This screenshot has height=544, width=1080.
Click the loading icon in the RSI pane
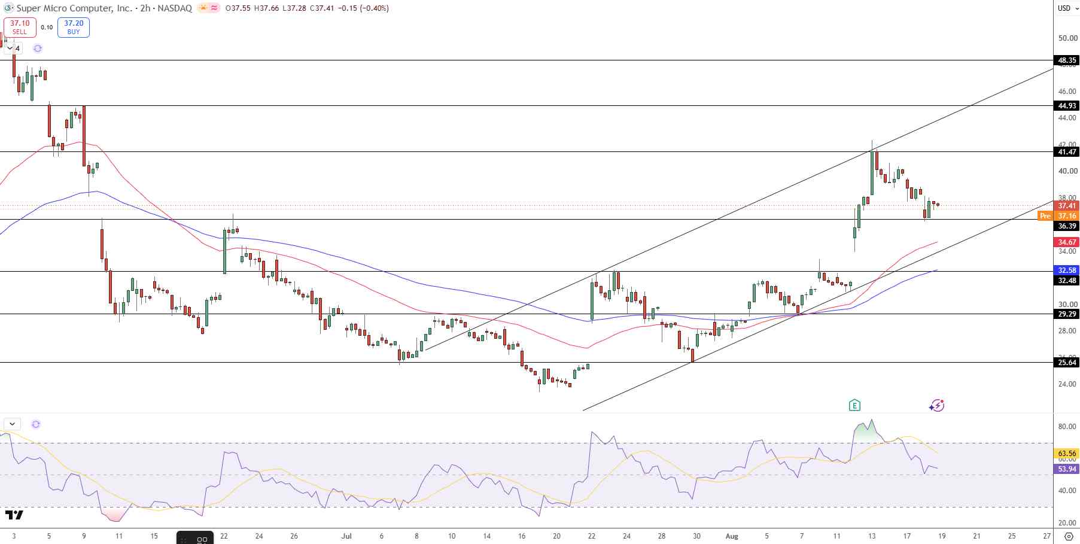36,424
